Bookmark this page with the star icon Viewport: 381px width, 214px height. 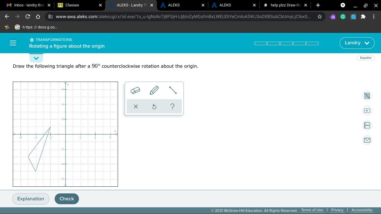pyautogui.click(x=320, y=17)
